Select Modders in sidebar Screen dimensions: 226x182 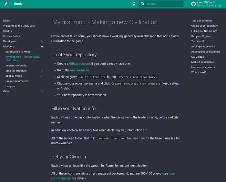9,47
